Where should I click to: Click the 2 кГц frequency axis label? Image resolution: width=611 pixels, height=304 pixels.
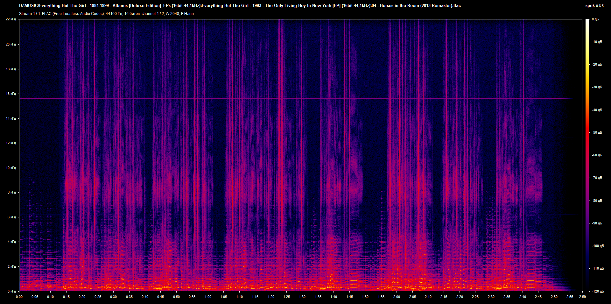tap(12, 266)
